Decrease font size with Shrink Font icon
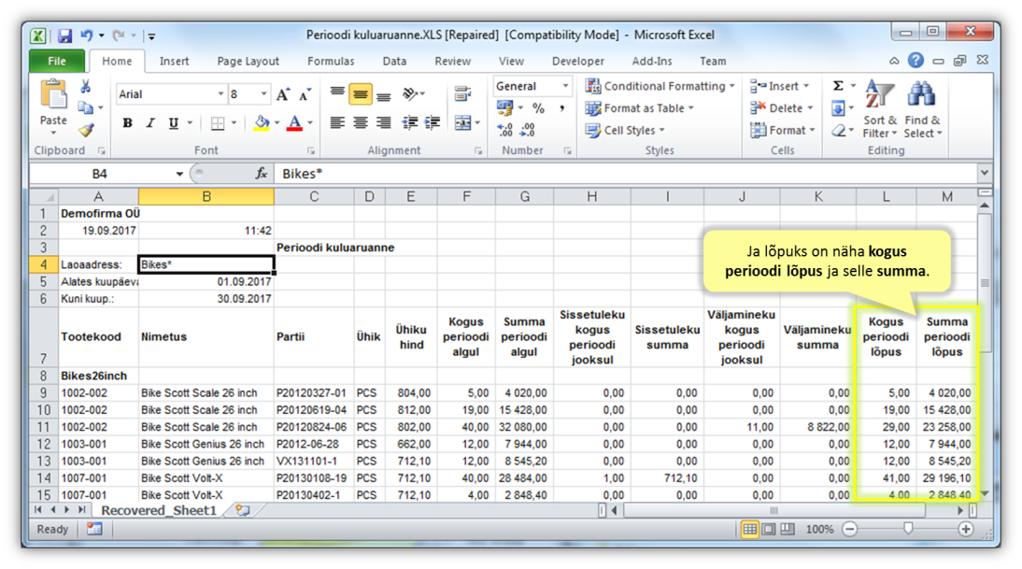The image size is (1022, 569). click(305, 94)
